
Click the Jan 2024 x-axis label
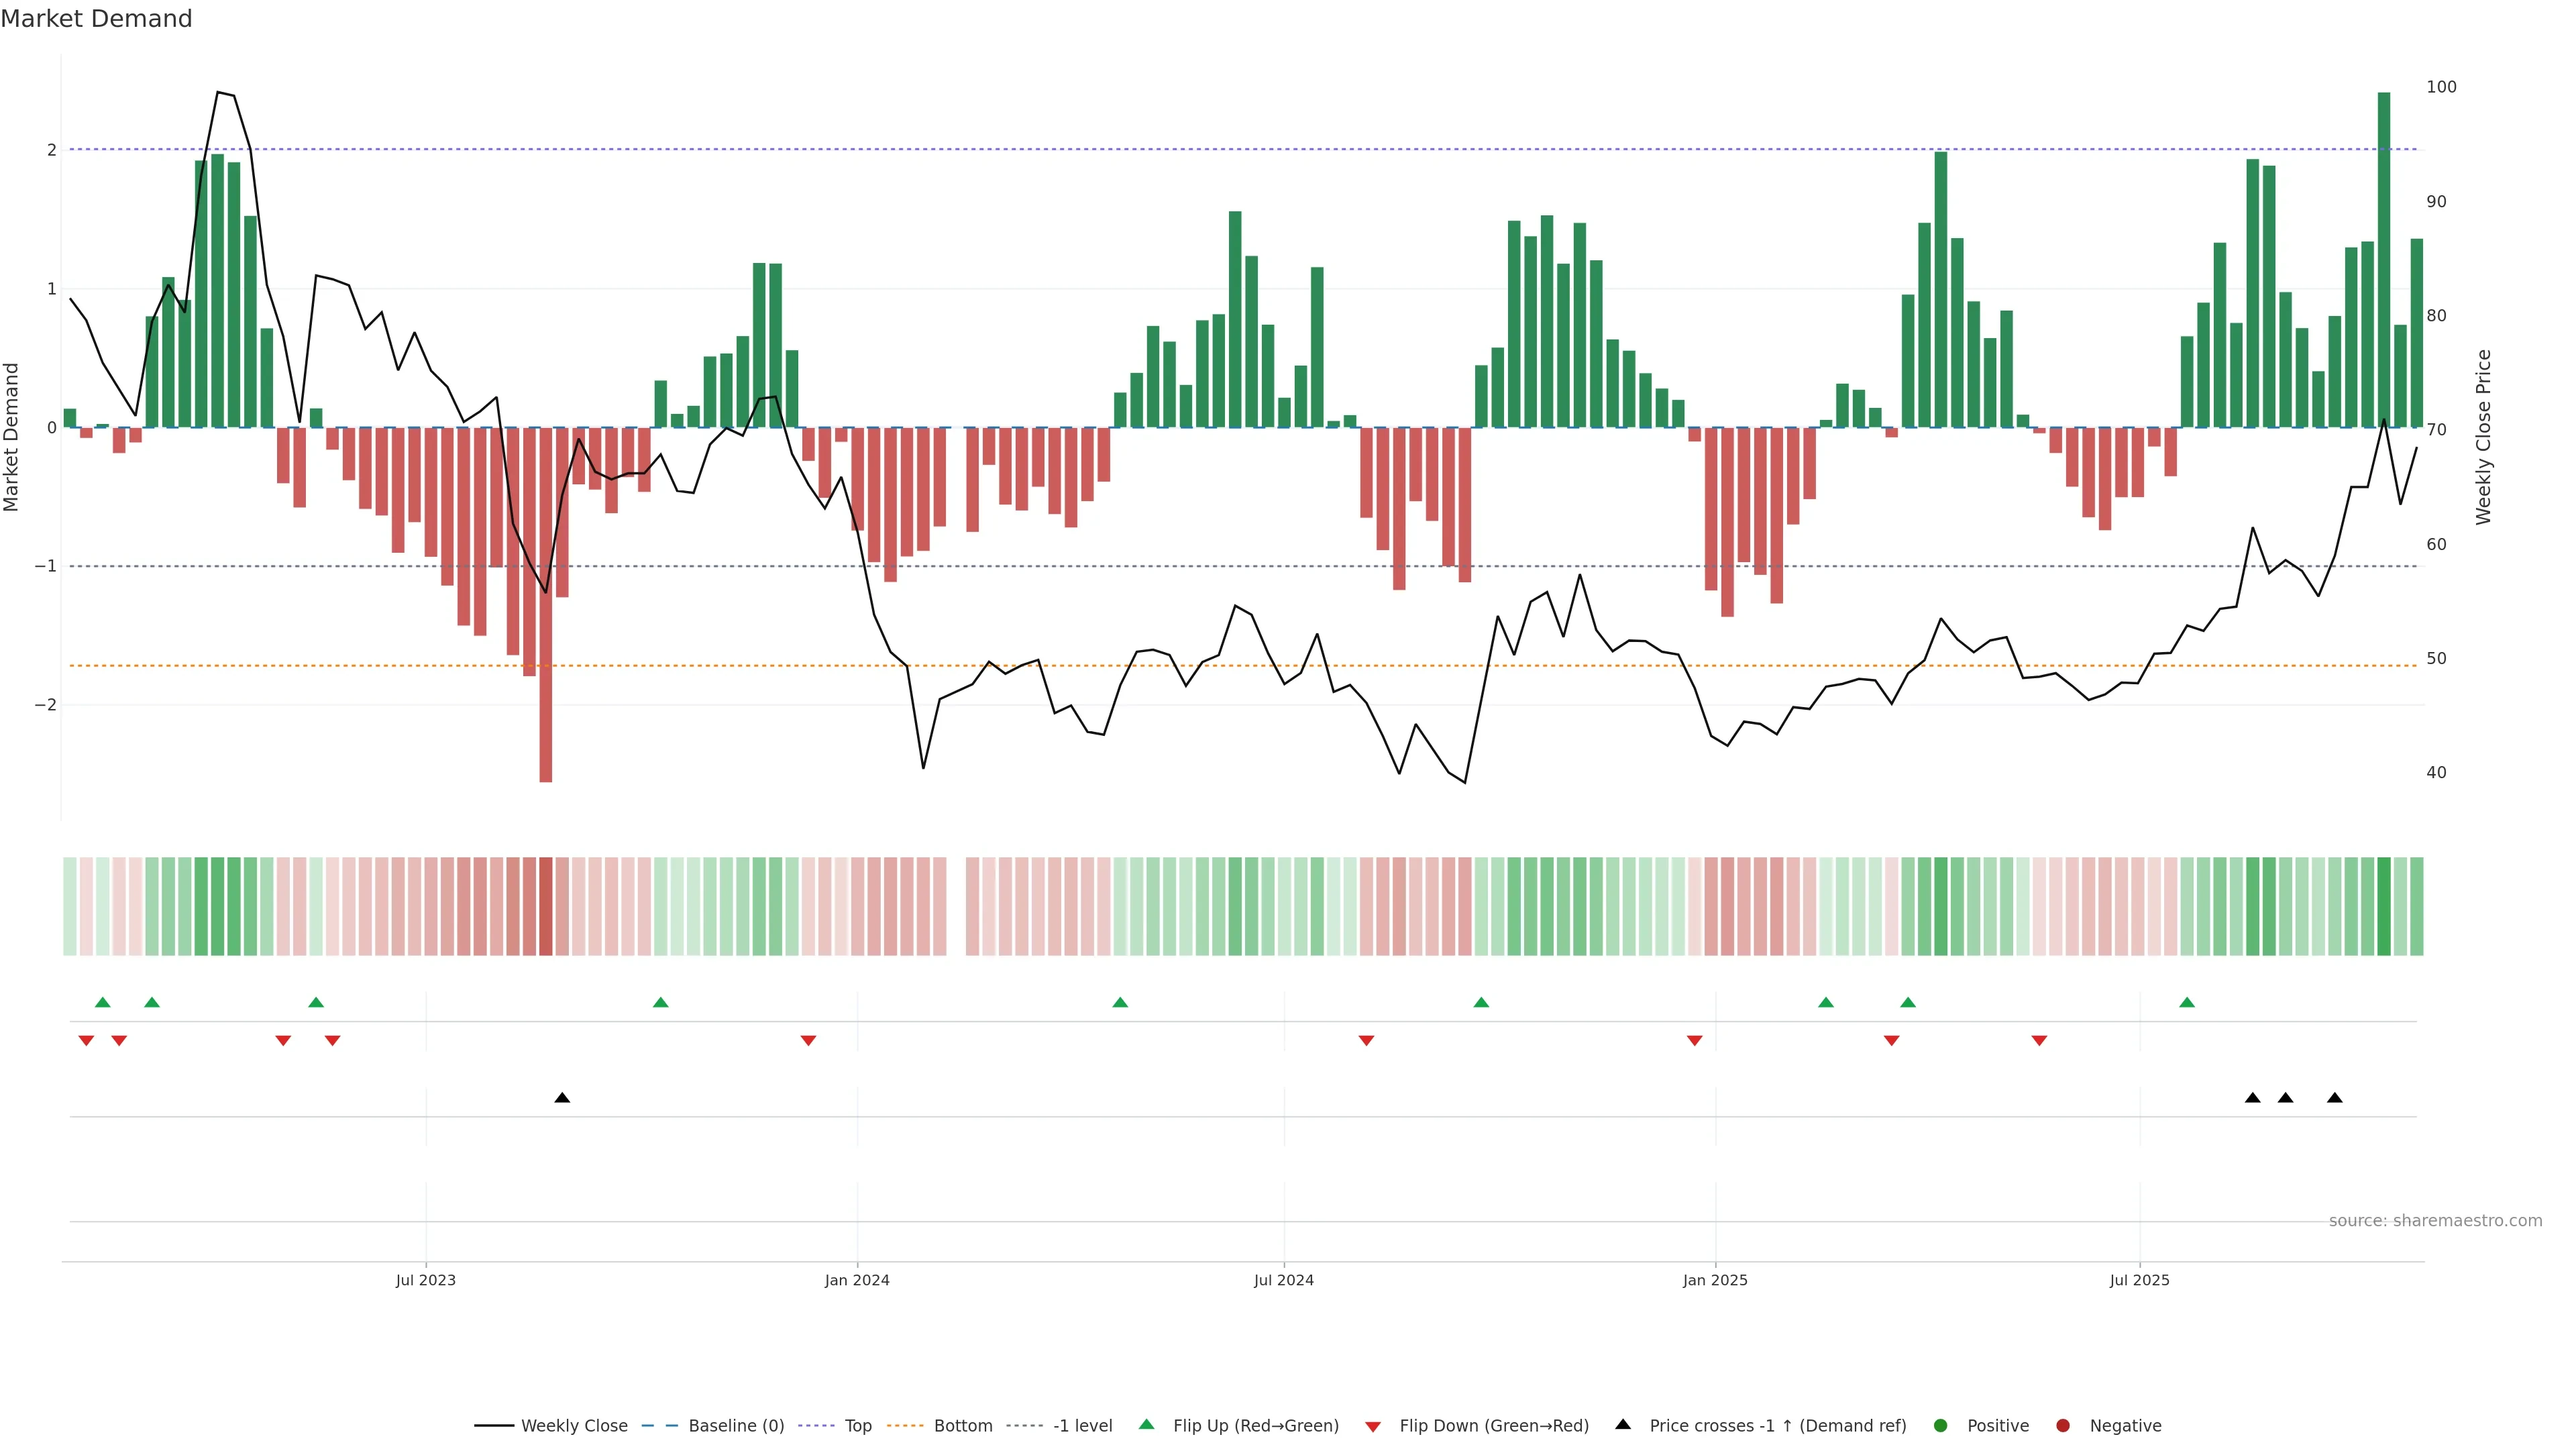tap(857, 1280)
